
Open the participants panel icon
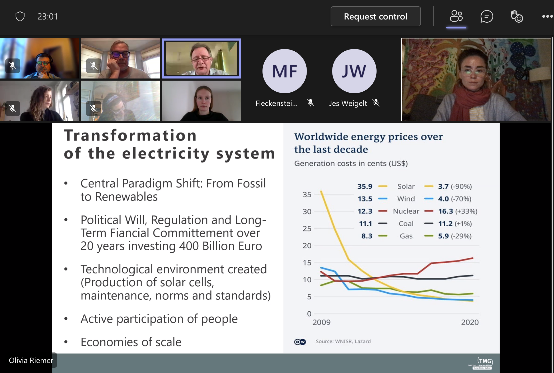pos(456,16)
